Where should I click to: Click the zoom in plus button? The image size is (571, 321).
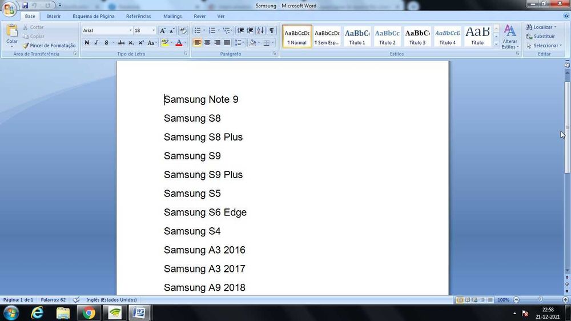click(565, 300)
